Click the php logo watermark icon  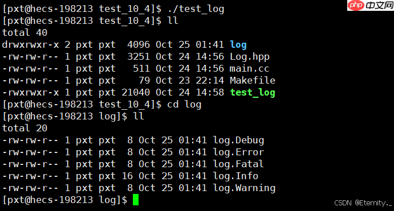[356, 5]
